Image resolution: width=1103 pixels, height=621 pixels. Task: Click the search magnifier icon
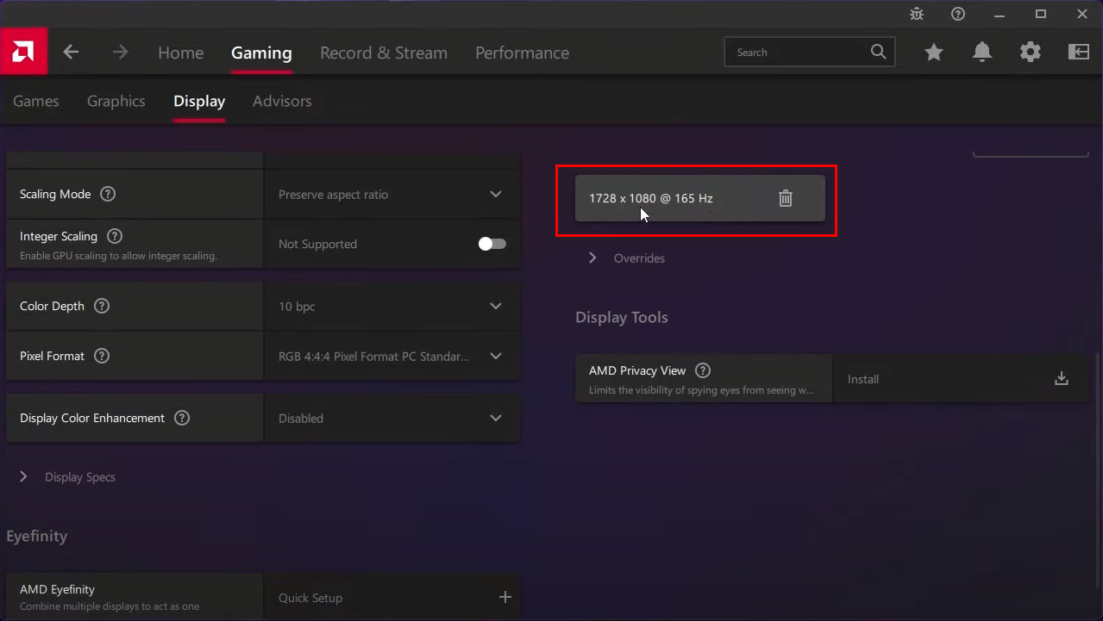pos(878,52)
